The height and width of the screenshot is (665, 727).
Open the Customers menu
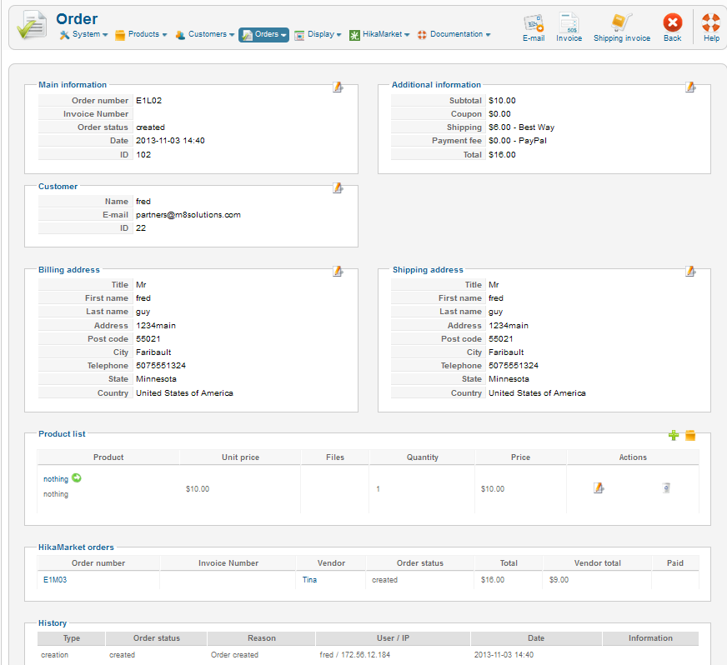[205, 34]
